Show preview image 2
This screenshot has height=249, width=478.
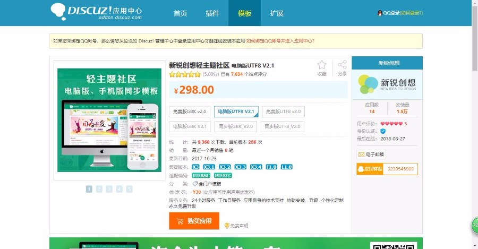[x=99, y=189]
